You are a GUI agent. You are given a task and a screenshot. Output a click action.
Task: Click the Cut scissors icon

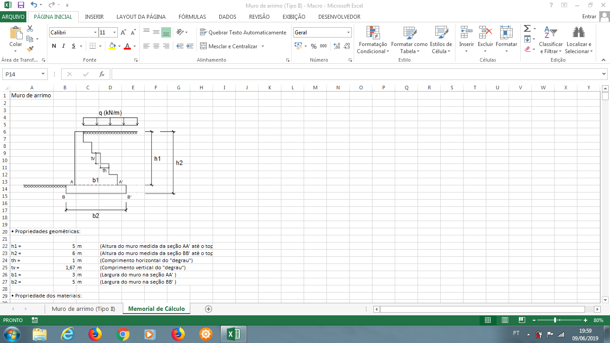pyautogui.click(x=30, y=29)
